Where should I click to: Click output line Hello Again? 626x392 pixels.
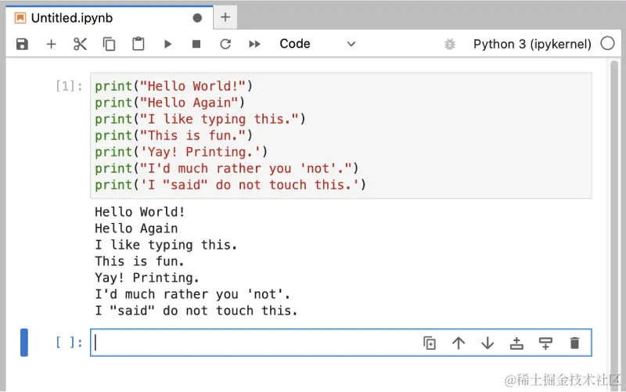[x=136, y=228]
